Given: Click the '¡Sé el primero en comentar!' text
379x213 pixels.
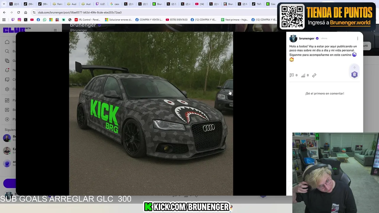Looking at the screenshot, I should pos(325,93).
